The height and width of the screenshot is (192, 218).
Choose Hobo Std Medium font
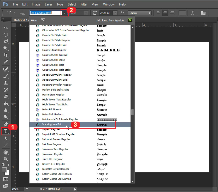[x=80, y=115]
